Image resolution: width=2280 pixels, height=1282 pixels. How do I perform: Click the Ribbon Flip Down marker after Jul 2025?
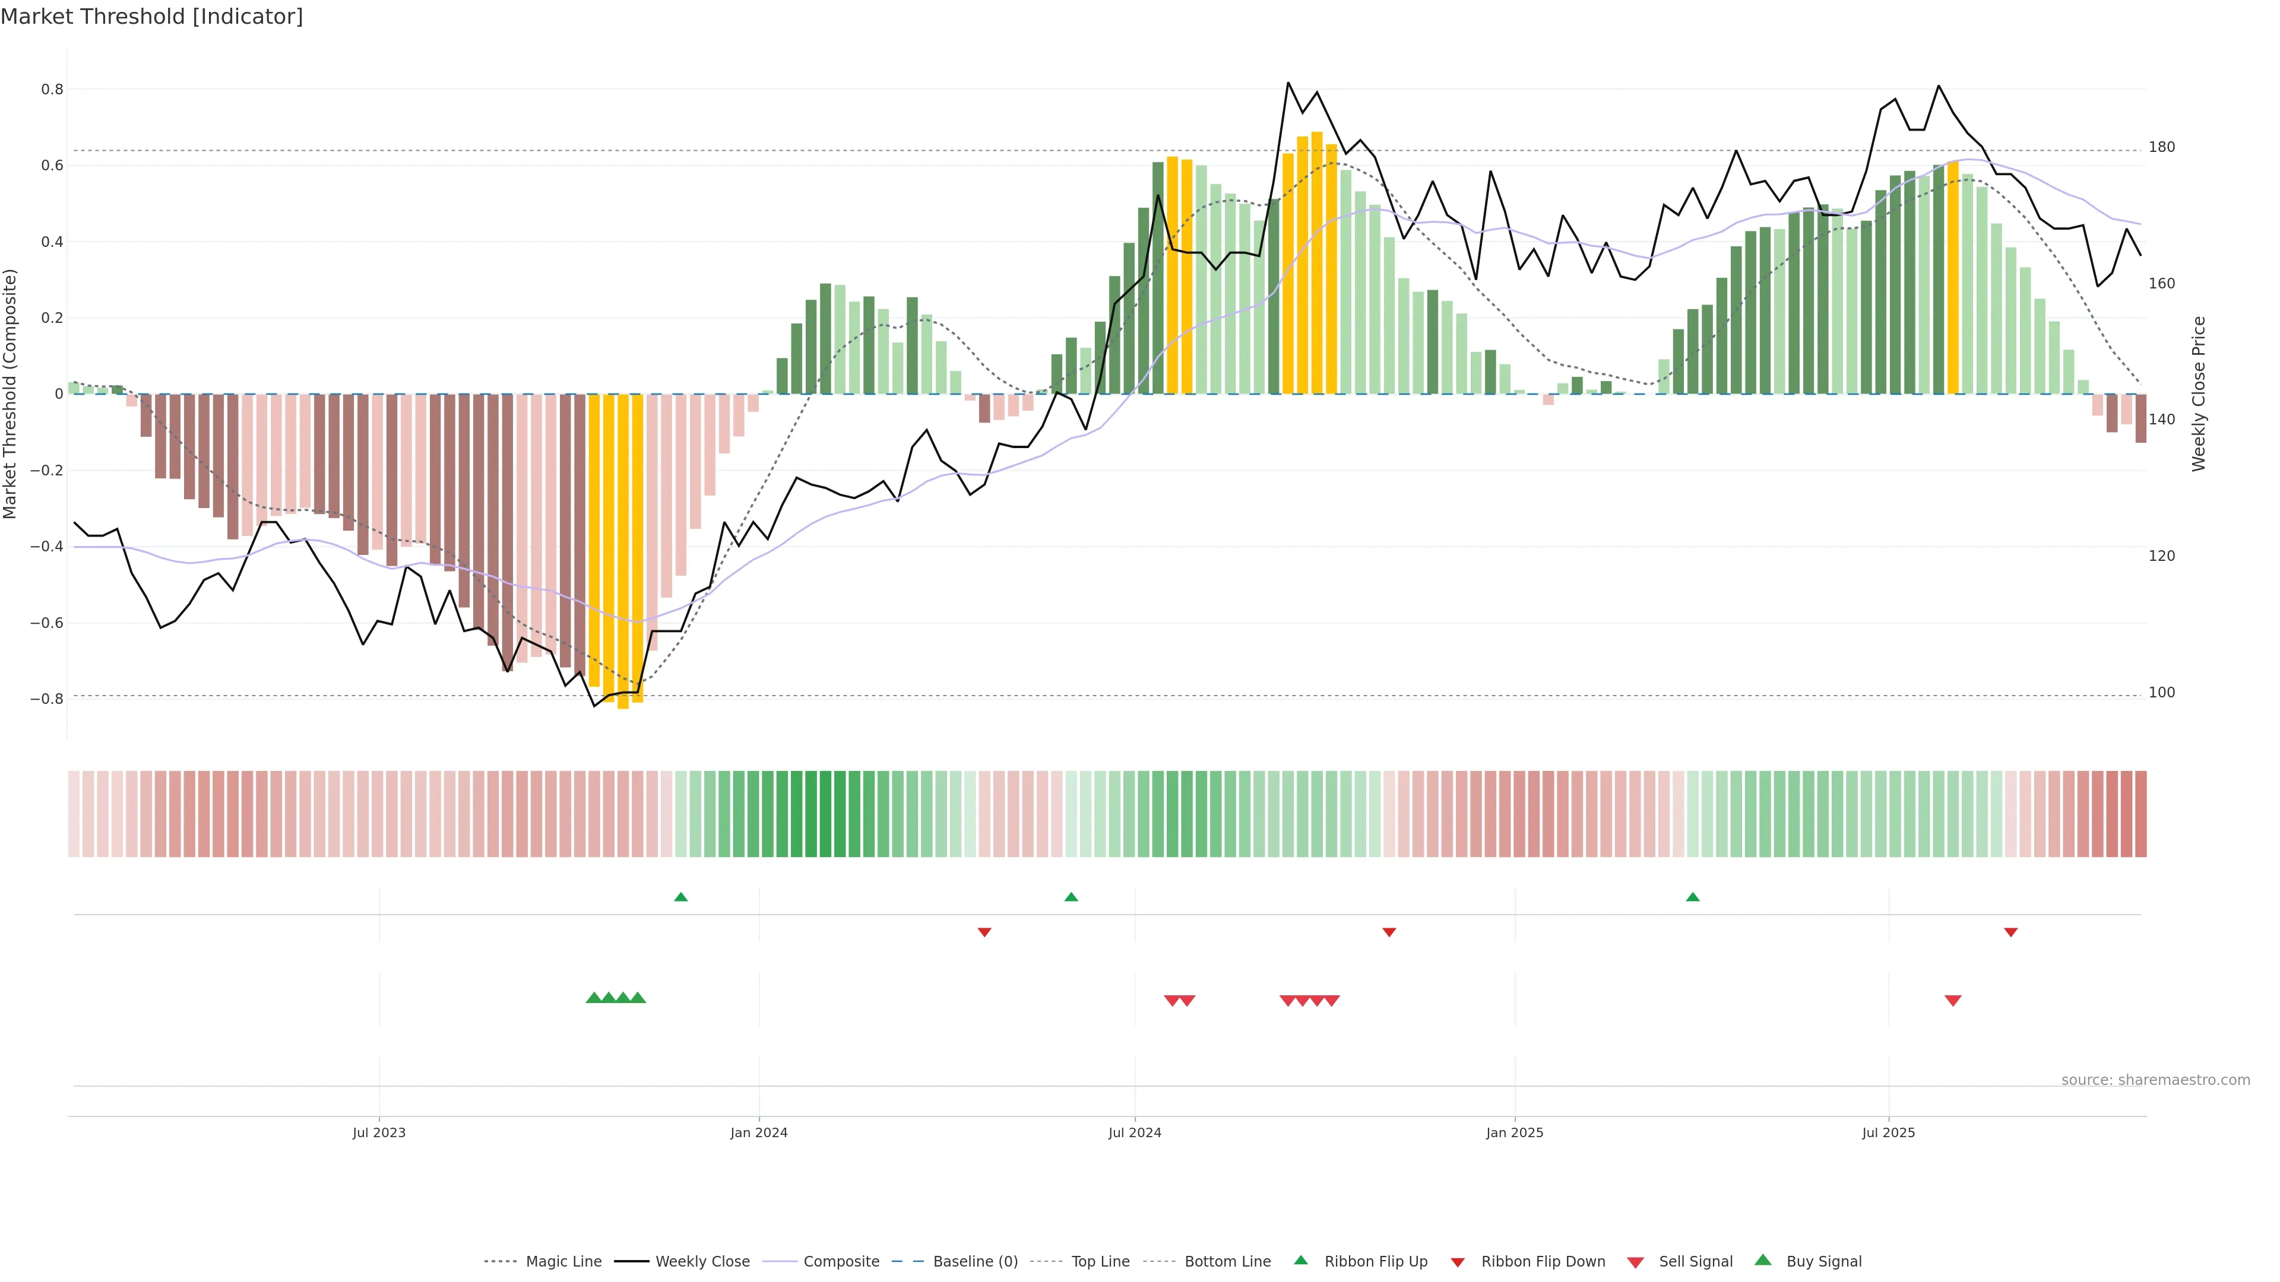pos(2010,932)
